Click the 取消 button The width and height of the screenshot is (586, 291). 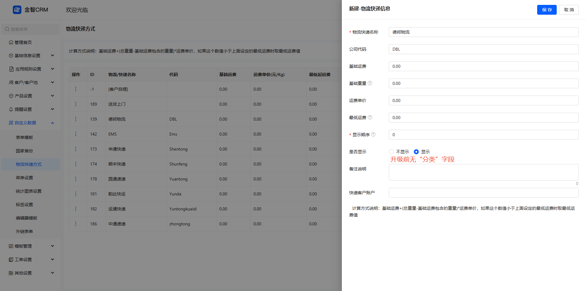(569, 10)
